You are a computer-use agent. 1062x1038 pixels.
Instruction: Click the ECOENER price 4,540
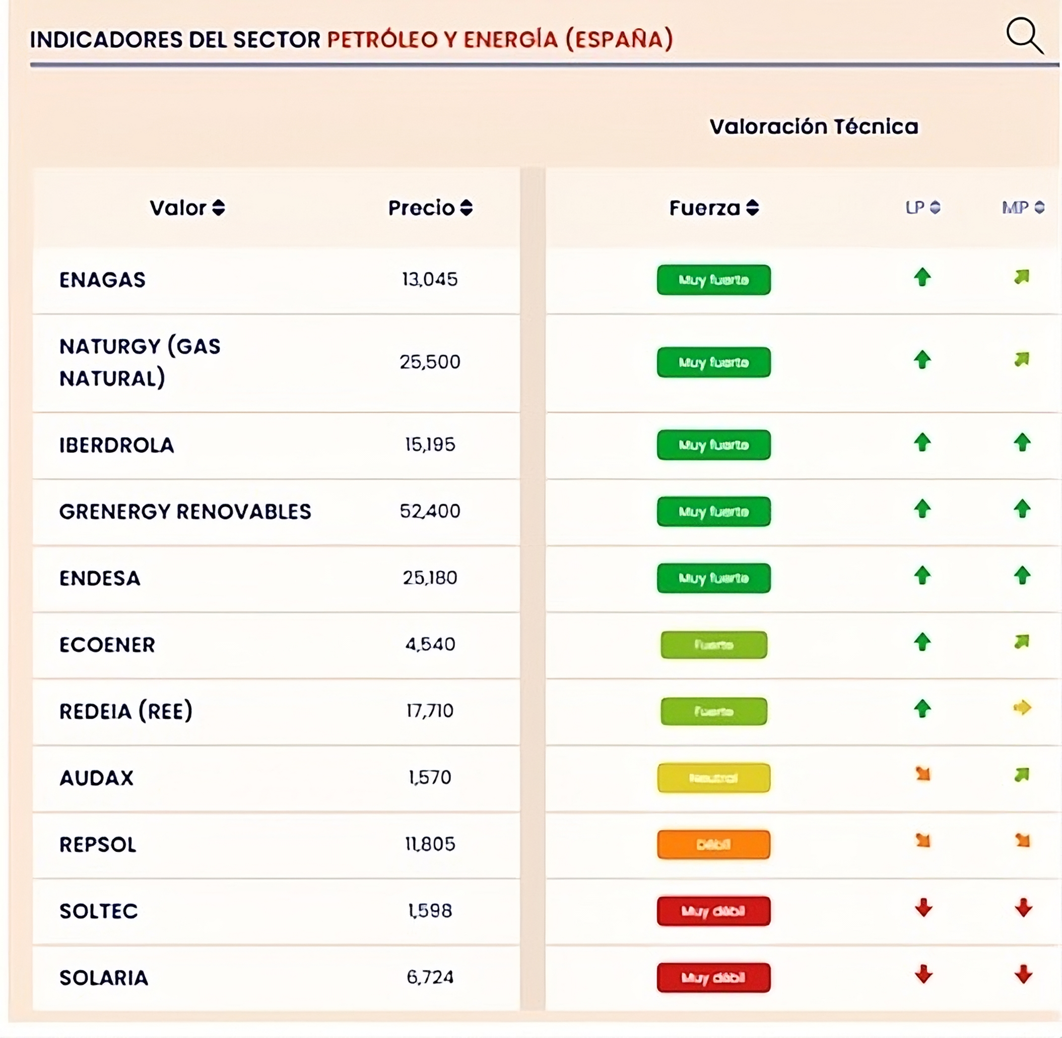point(430,644)
